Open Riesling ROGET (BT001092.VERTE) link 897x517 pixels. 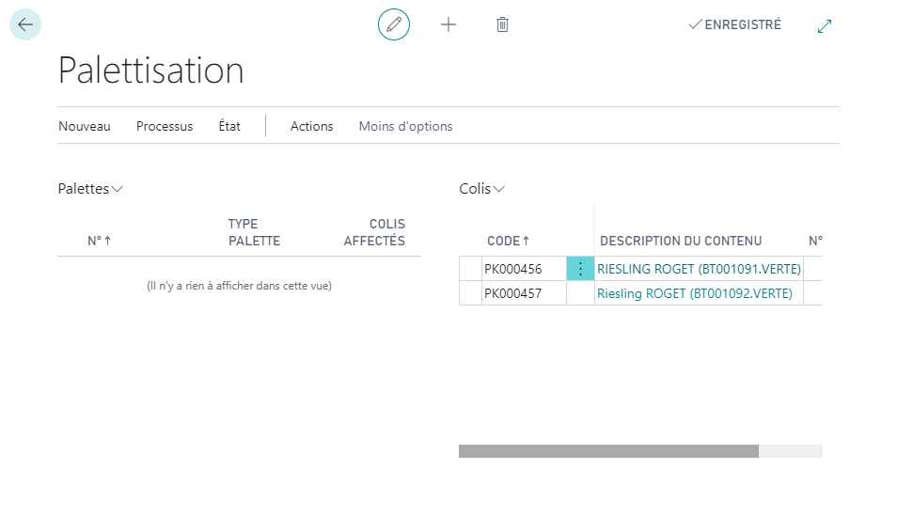[x=695, y=293]
